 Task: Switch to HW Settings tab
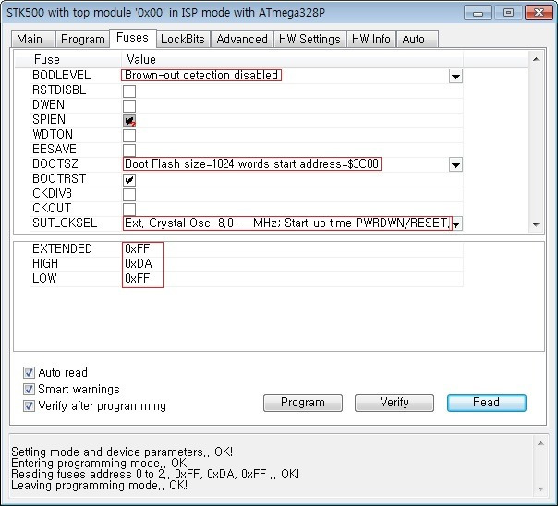click(309, 39)
